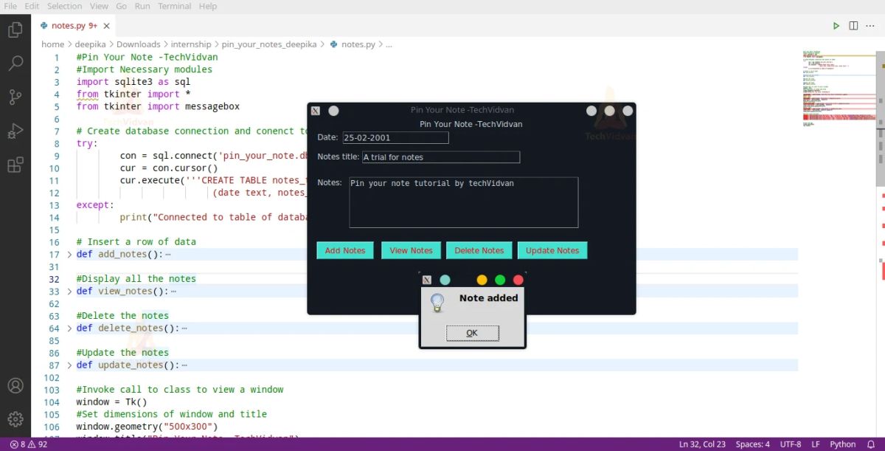
Task: Open the Manage gear icon
Action: 15,419
